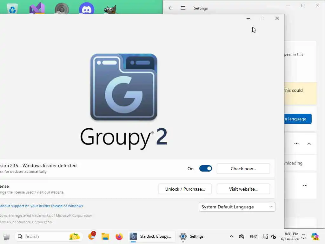Viewport: 325px width, 244px height.
Task: Click the muted volume tray icon
Action: click(x=274, y=236)
